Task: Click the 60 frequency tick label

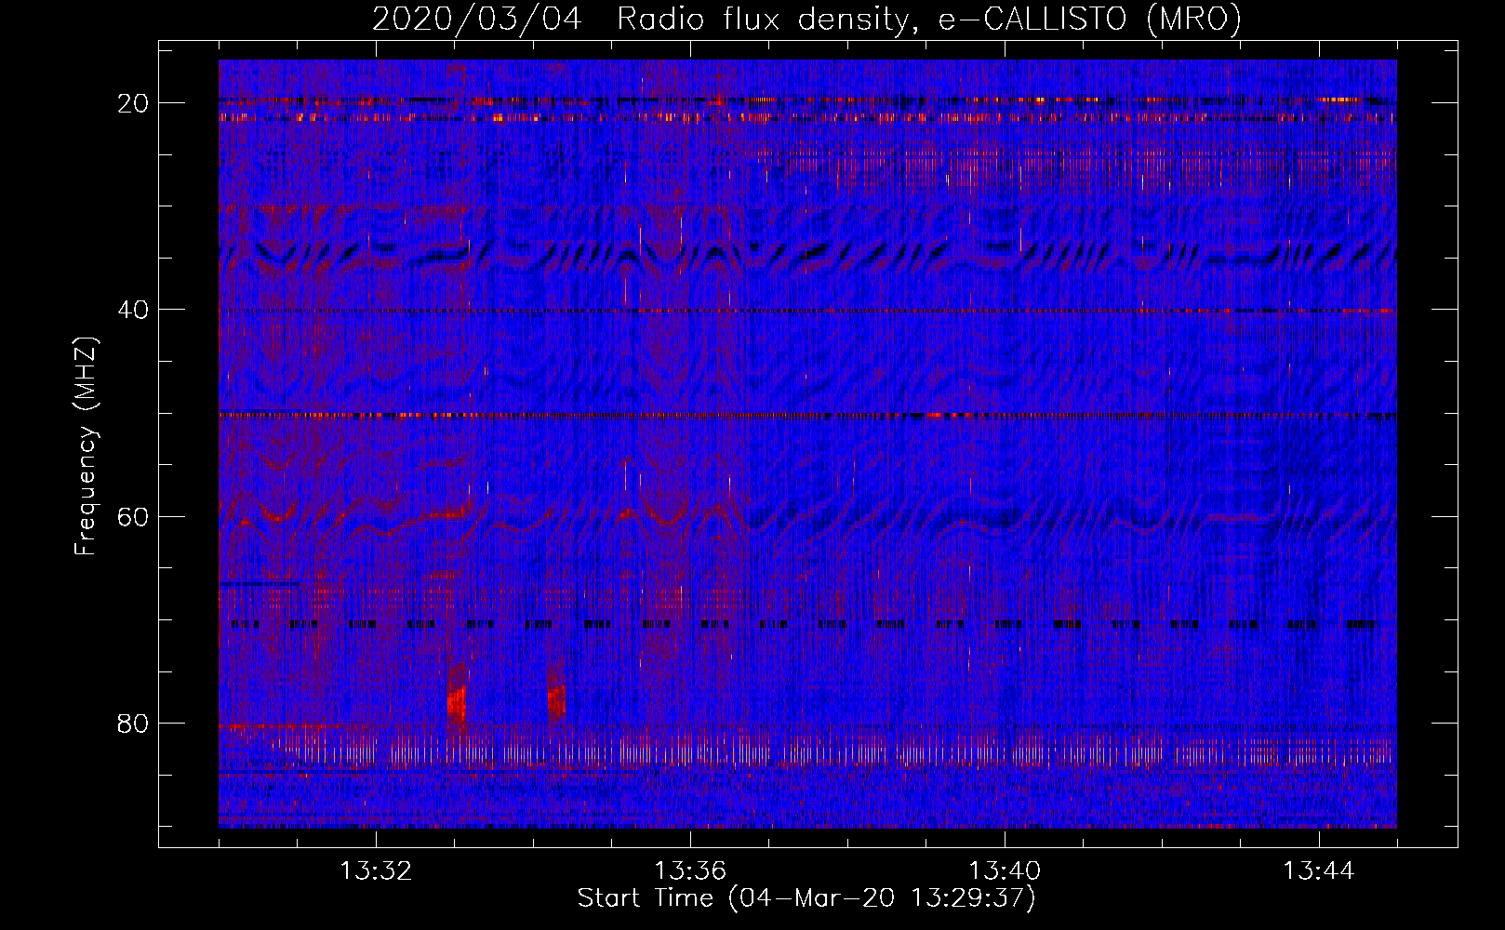Action: [x=134, y=517]
